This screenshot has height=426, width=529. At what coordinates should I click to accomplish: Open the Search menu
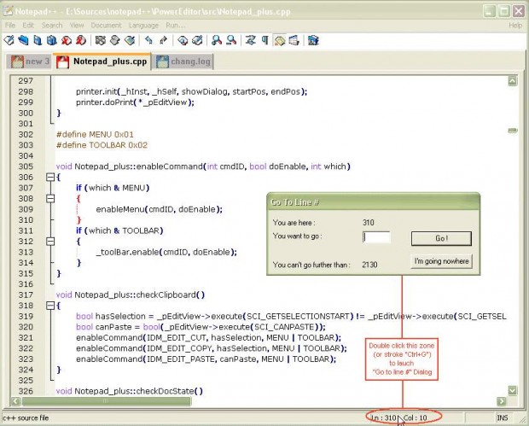point(52,26)
